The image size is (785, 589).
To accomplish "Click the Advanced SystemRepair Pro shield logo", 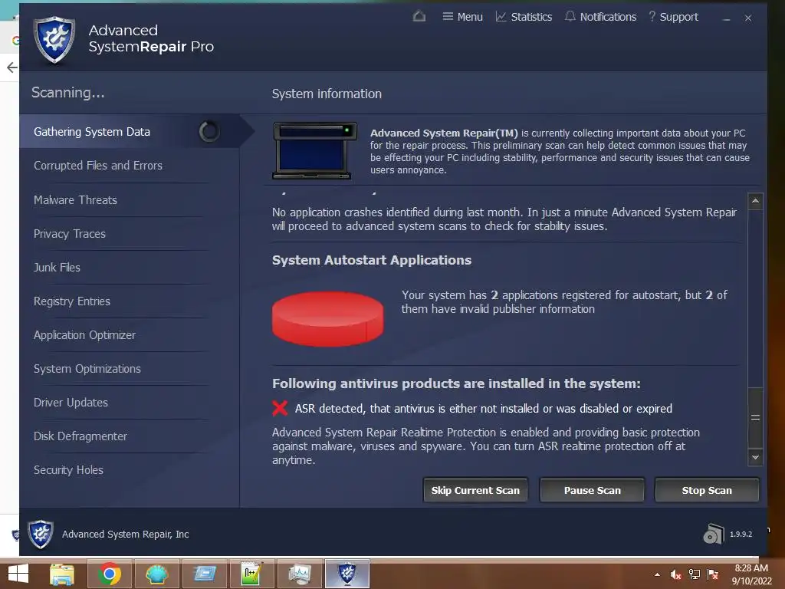I will pos(54,40).
